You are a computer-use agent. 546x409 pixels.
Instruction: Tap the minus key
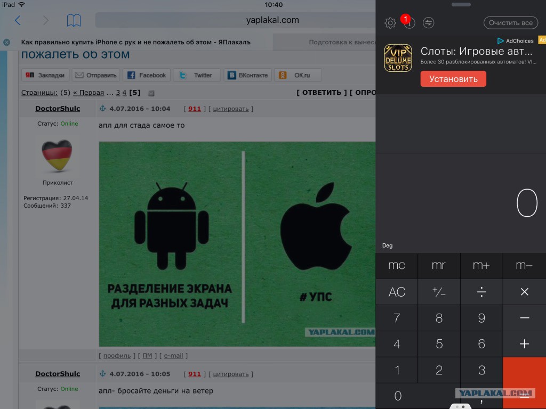click(525, 318)
